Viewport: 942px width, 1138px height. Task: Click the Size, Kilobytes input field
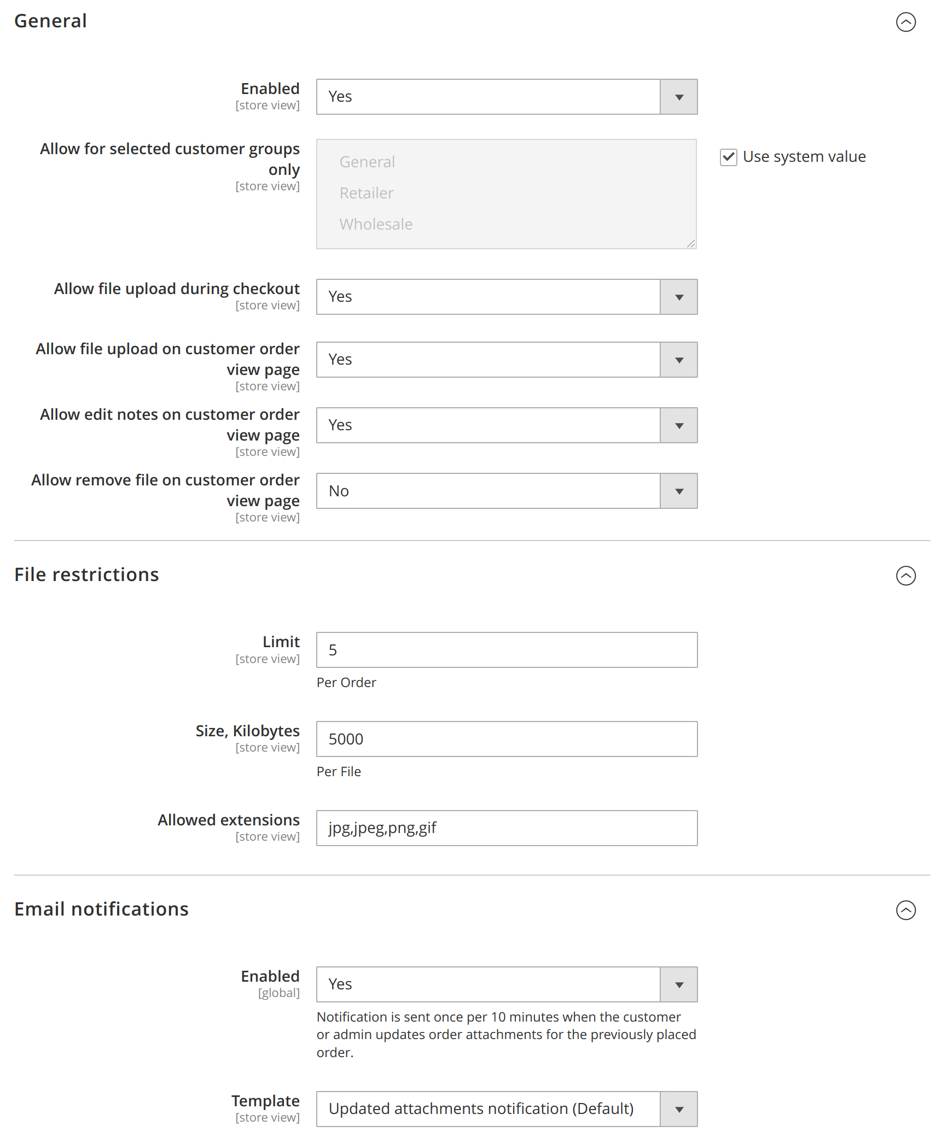pyautogui.click(x=506, y=739)
